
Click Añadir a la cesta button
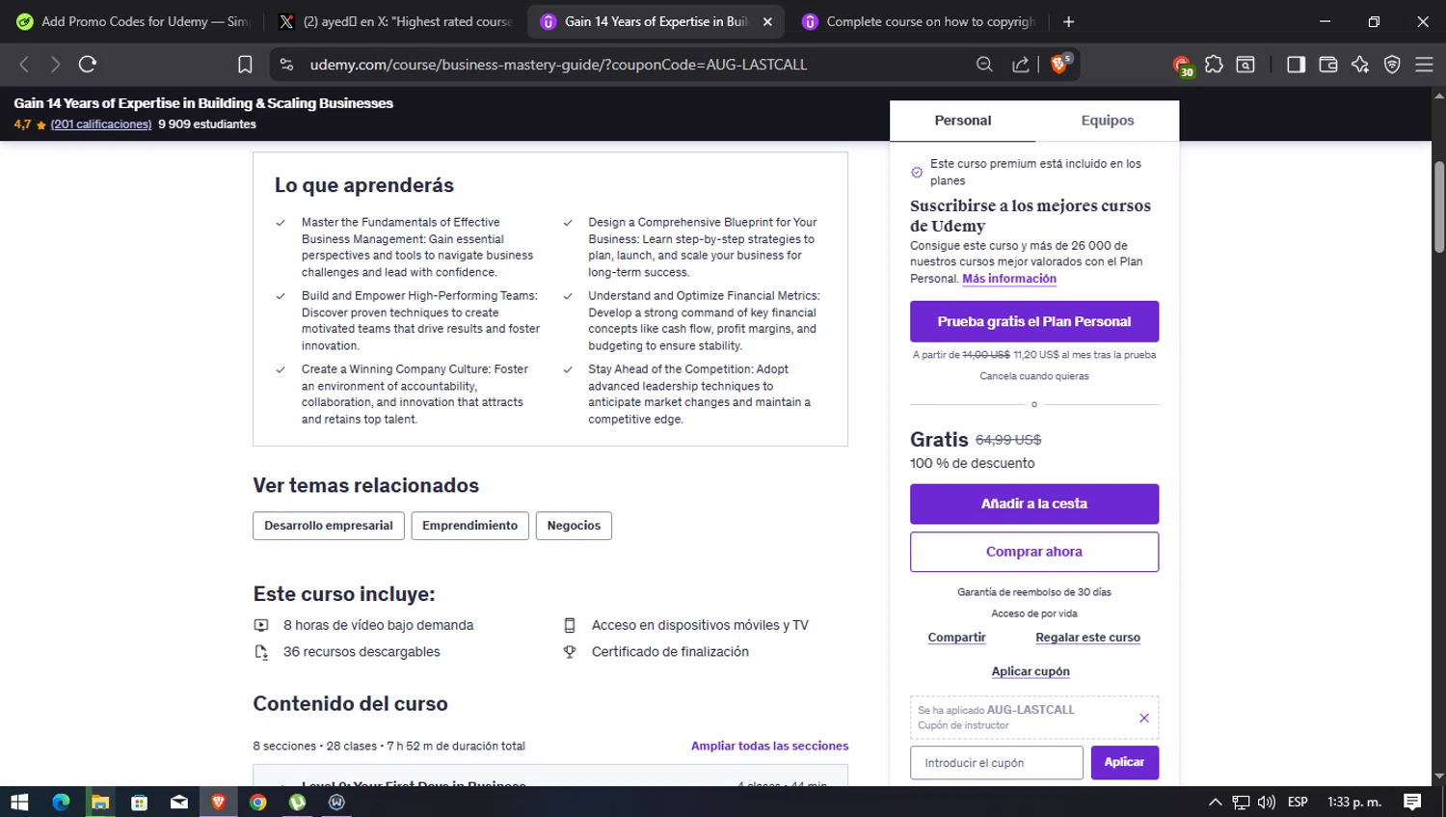[x=1034, y=504]
